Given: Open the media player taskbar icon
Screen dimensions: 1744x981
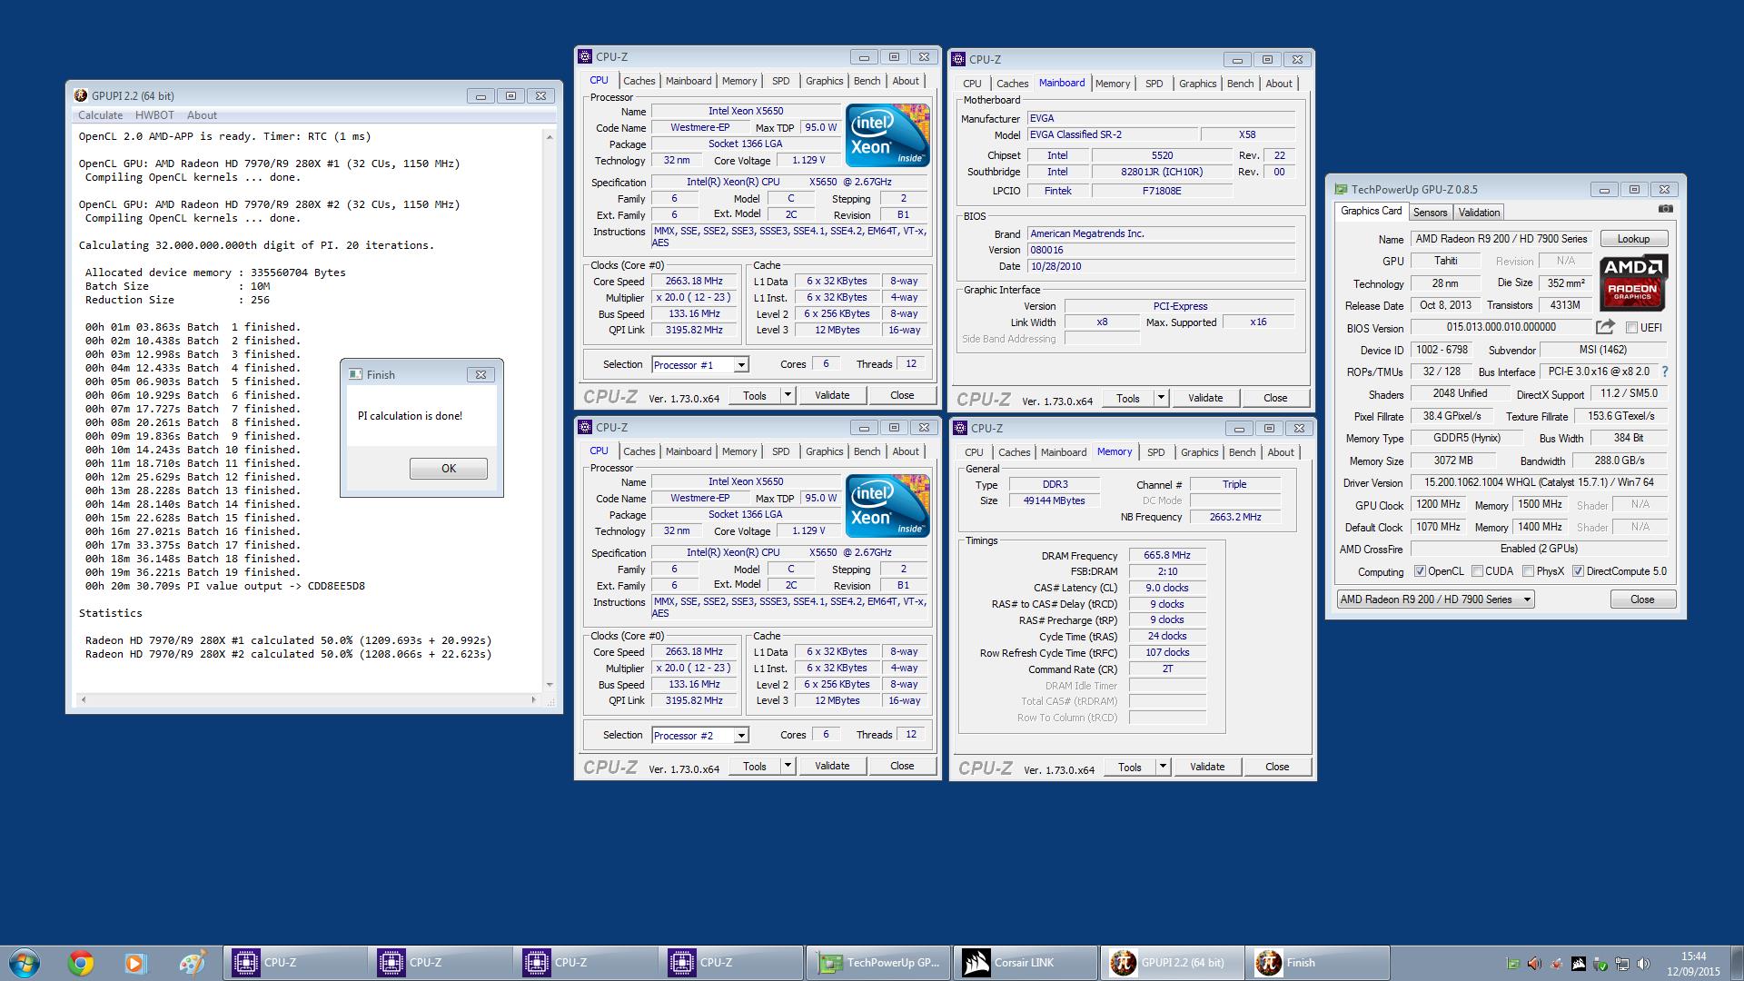Looking at the screenshot, I should tap(135, 963).
